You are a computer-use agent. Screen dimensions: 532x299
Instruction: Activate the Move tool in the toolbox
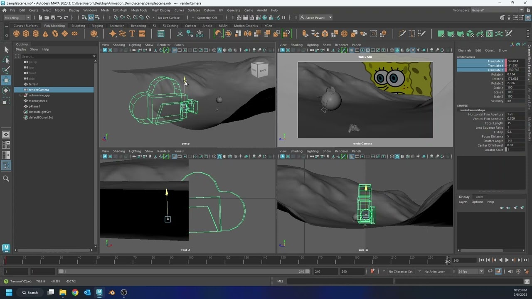pos(6,80)
